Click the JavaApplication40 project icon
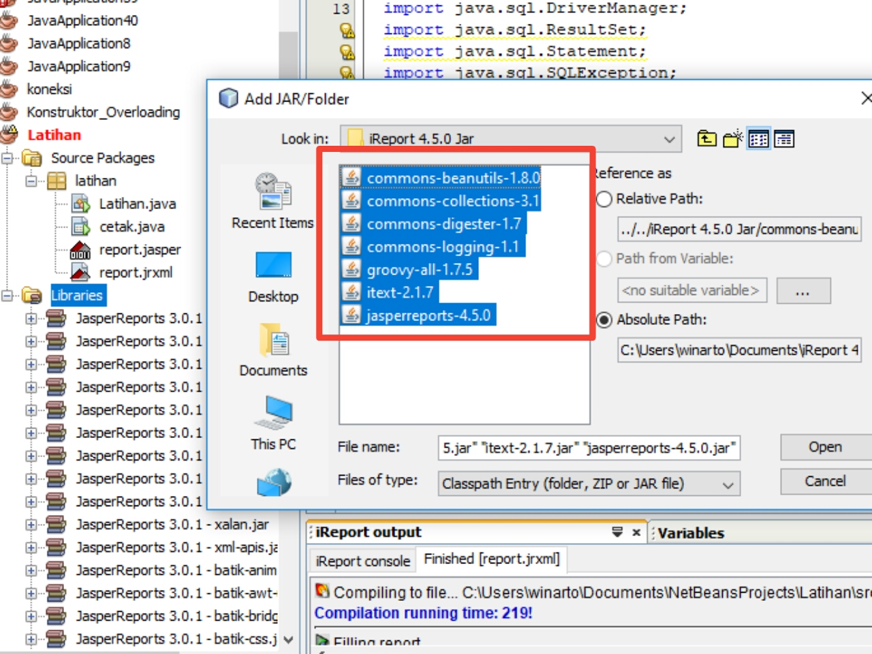Screen dimensions: 872x654 9,20
